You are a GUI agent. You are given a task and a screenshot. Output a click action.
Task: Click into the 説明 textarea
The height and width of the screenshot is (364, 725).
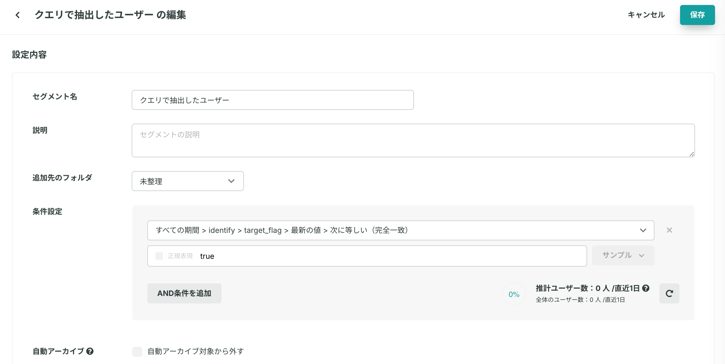point(413,140)
